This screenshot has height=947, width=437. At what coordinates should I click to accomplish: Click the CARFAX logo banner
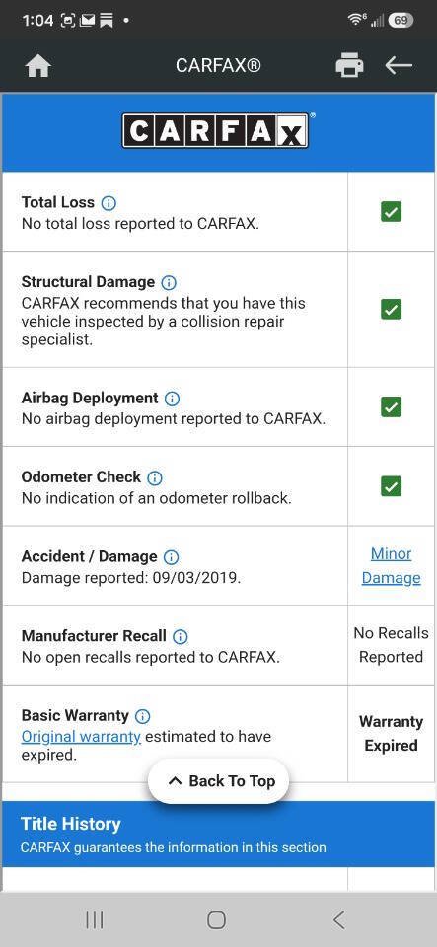tap(218, 131)
